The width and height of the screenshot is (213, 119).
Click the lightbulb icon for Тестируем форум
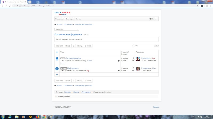[x=57, y=59]
